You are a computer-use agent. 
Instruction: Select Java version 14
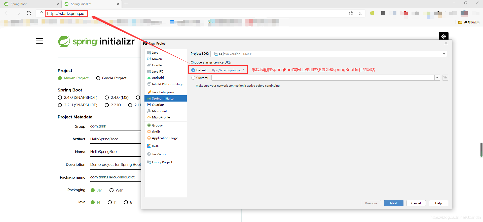(x=95, y=202)
